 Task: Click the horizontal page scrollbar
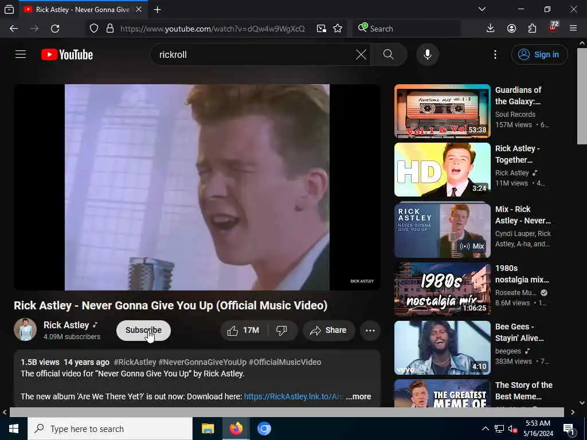(x=287, y=412)
